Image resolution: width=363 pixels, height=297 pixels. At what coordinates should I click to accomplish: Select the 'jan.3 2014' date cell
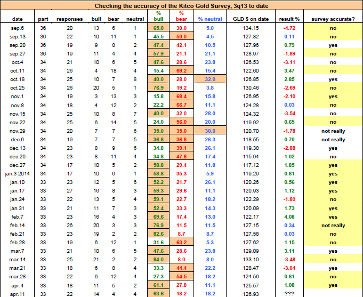pyautogui.click(x=18, y=174)
